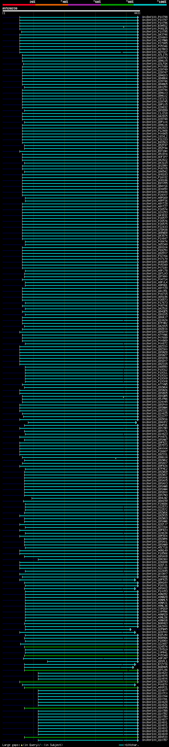
Task: Select the UniRef100_P27985 label
Action: coord(155,43)
